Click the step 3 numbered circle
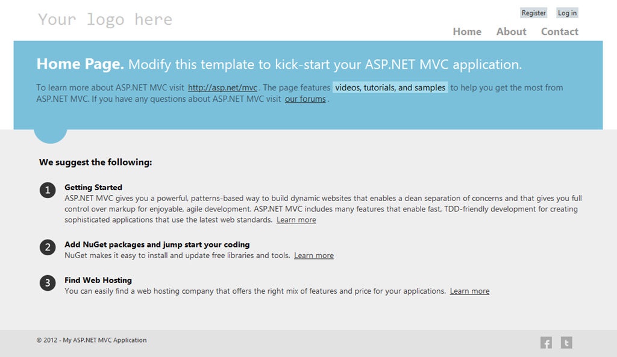This screenshot has height=357, width=617. pyautogui.click(x=48, y=283)
